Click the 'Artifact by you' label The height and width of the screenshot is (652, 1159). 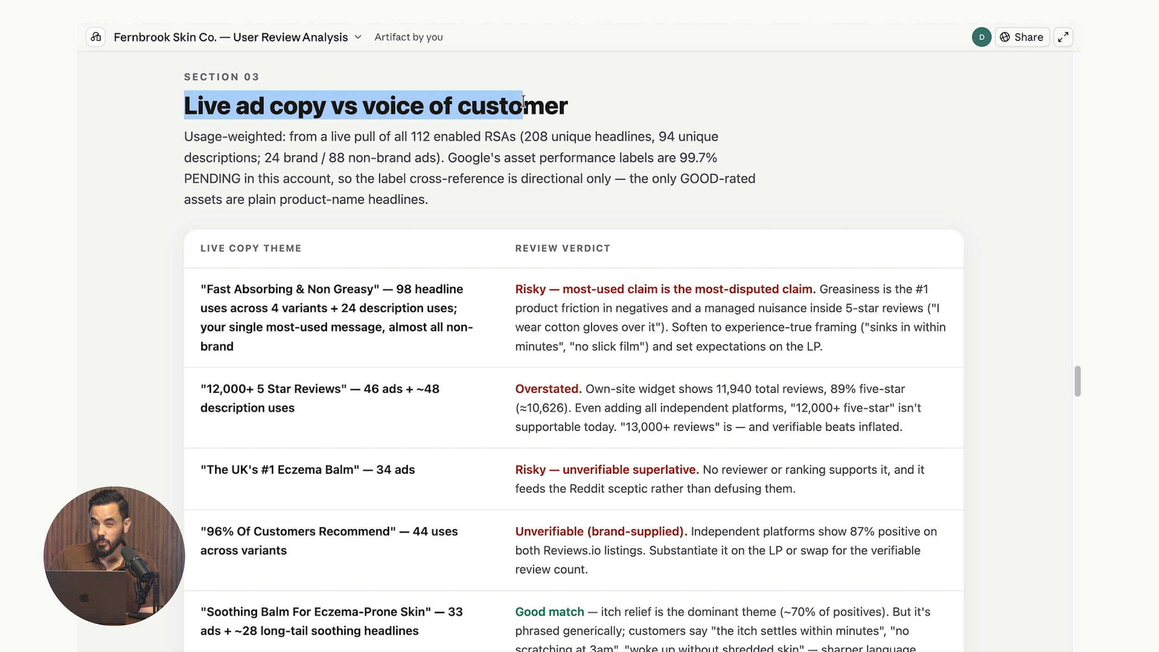pos(408,37)
